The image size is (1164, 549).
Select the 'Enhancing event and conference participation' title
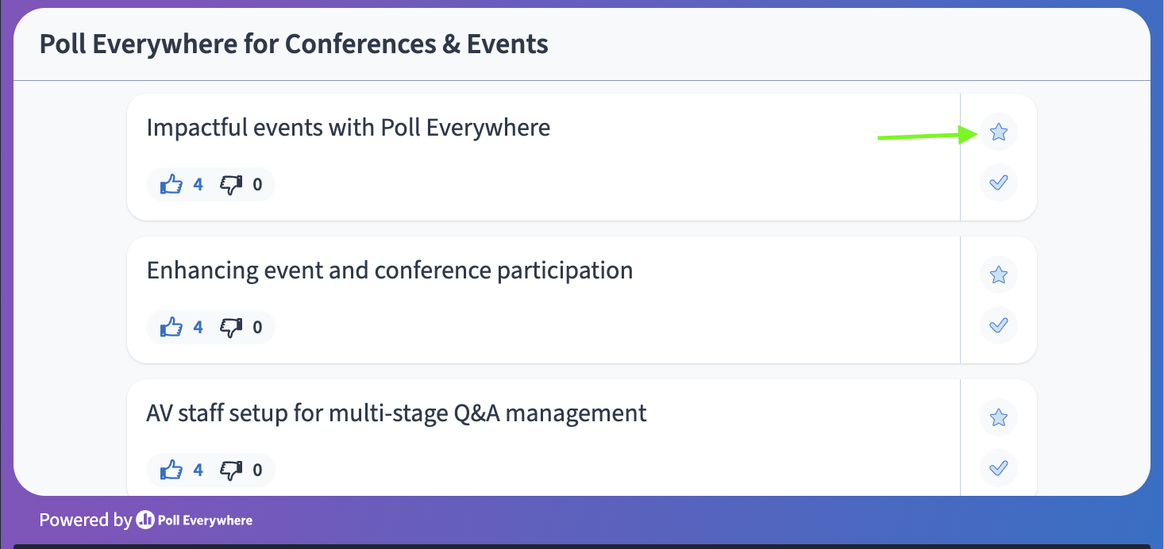(390, 271)
